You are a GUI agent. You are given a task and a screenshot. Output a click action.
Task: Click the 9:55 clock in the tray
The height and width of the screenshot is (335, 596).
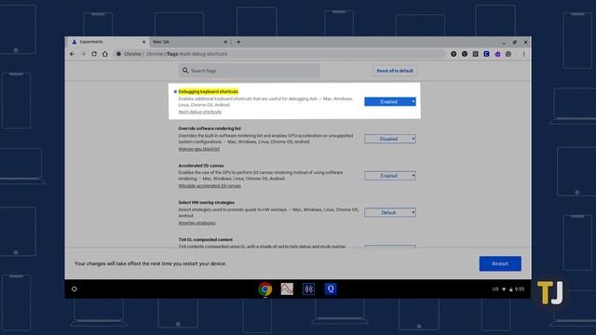[x=520, y=289]
